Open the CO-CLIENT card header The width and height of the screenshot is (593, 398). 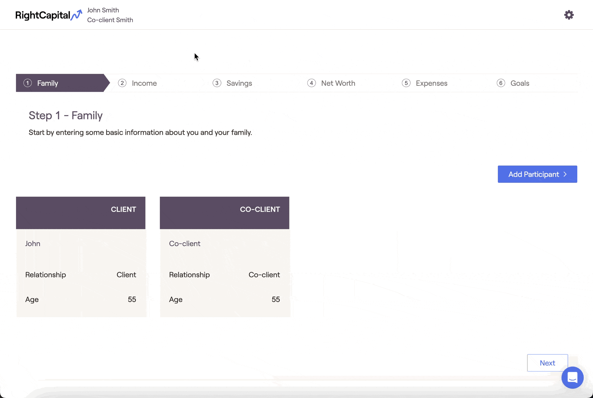[x=224, y=213]
